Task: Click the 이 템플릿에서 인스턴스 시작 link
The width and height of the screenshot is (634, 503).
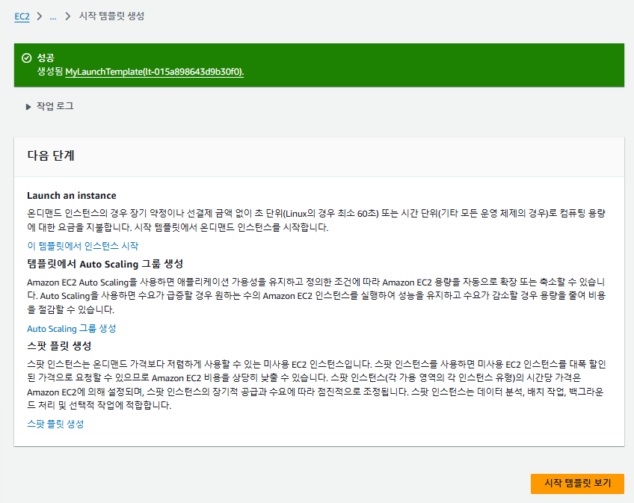Action: [x=82, y=246]
